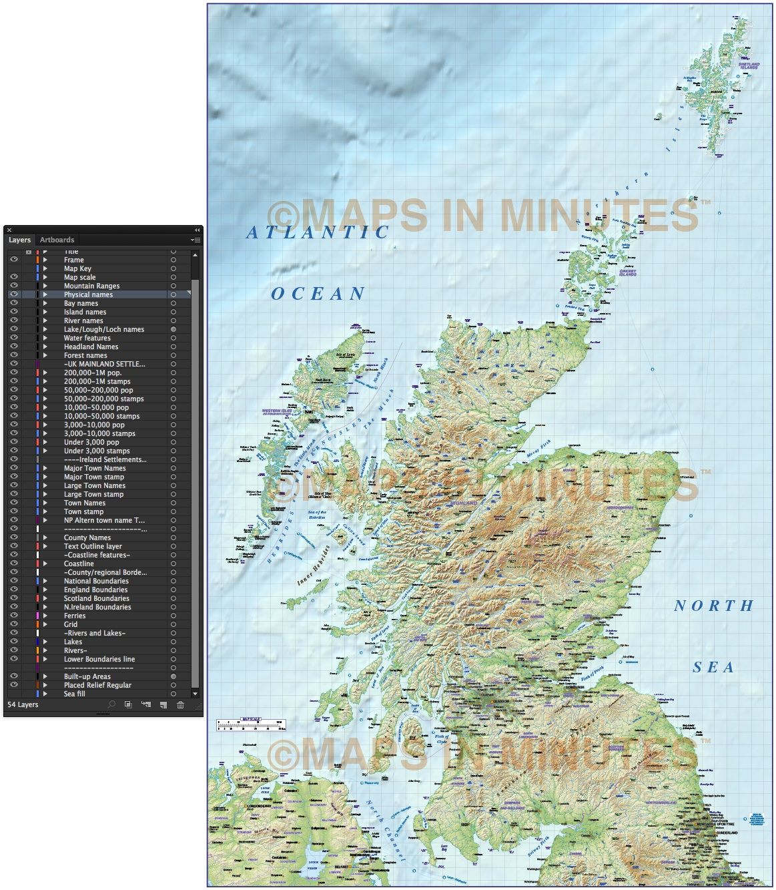Click Make/Release Clipping Mask icon

128,705
